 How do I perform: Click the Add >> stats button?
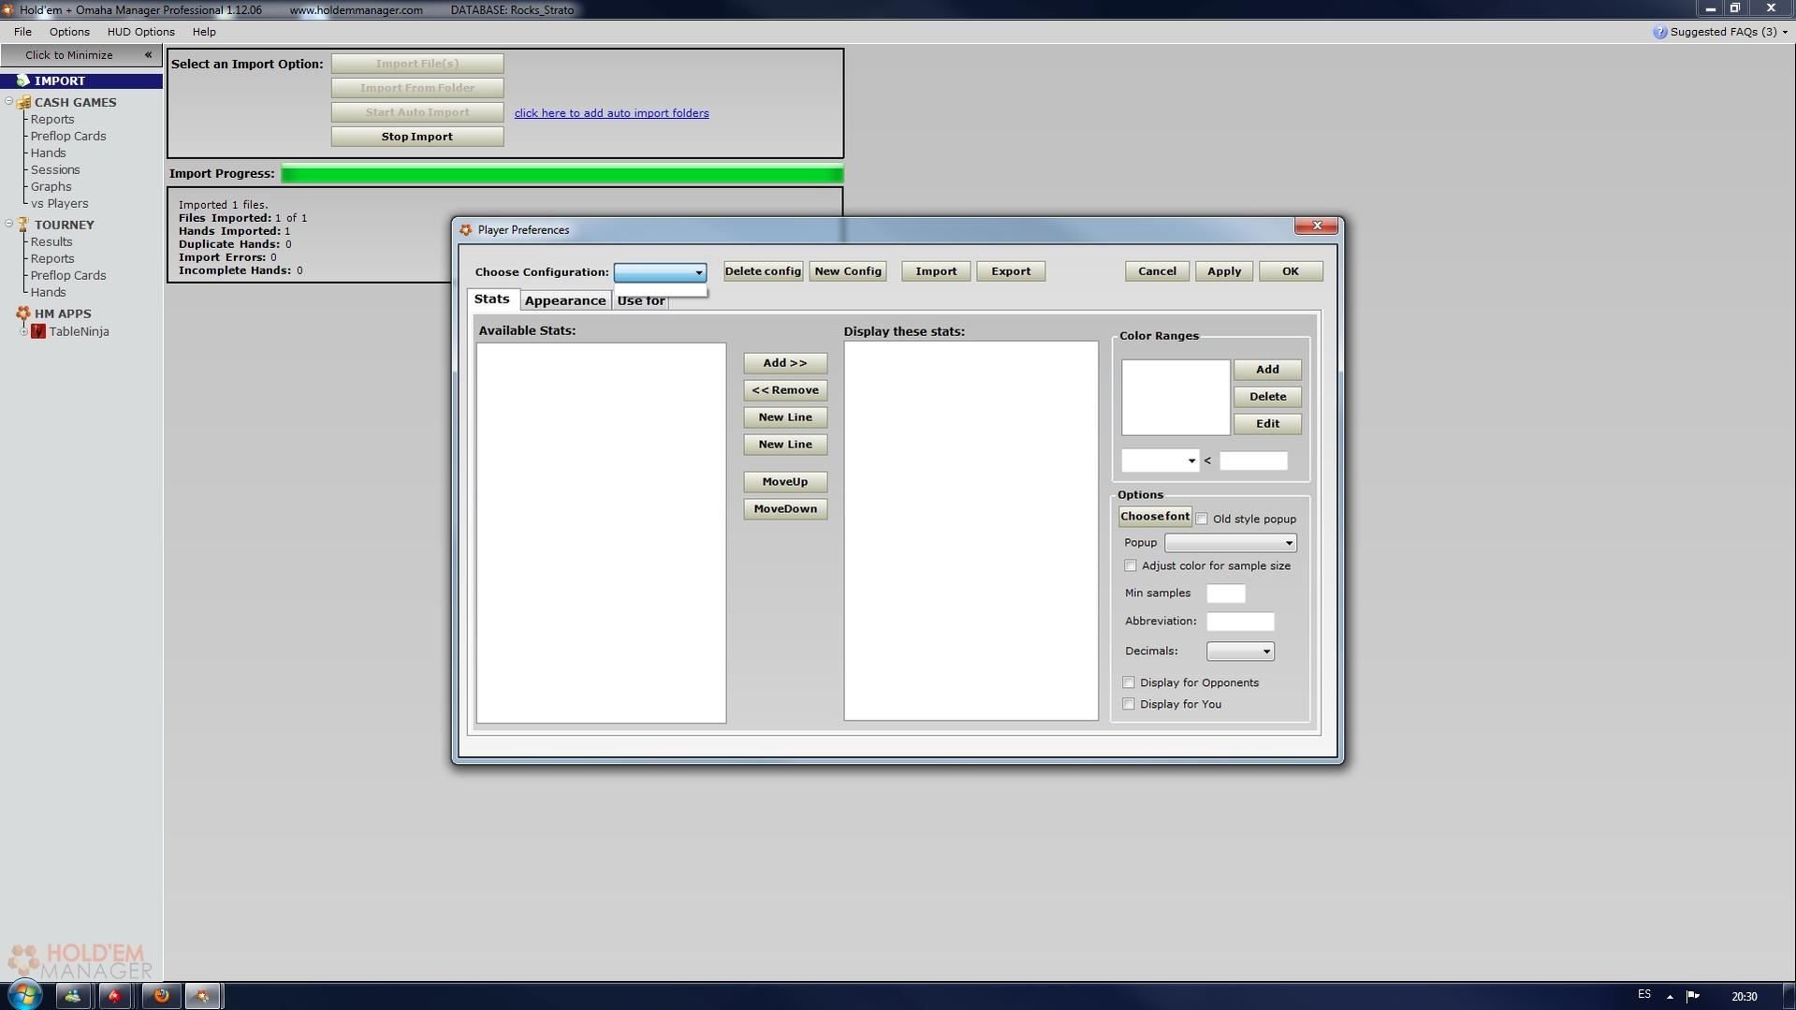tap(785, 363)
